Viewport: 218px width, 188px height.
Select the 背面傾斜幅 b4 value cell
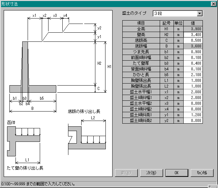point(193,69)
